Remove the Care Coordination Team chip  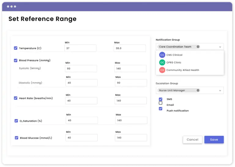pos(198,47)
